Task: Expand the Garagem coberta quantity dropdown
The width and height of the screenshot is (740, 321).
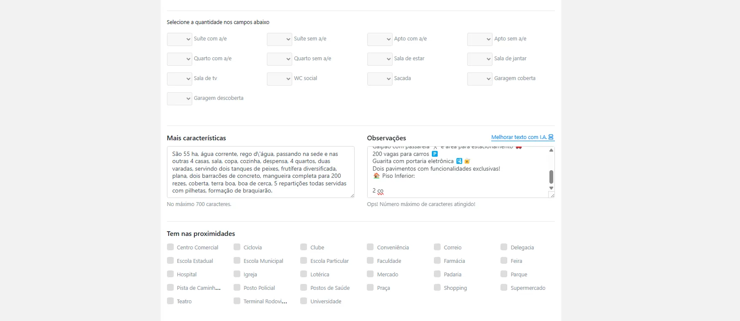Action: [480, 79]
